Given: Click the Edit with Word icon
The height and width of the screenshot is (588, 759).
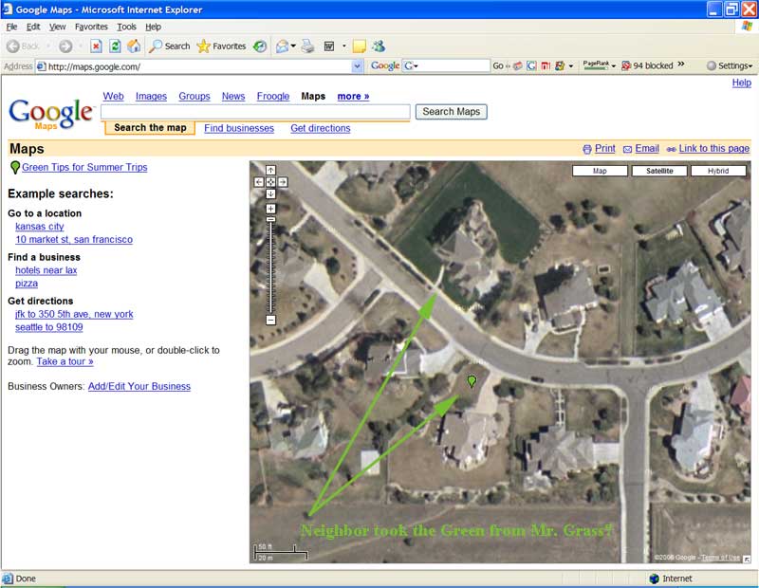Looking at the screenshot, I should (329, 46).
